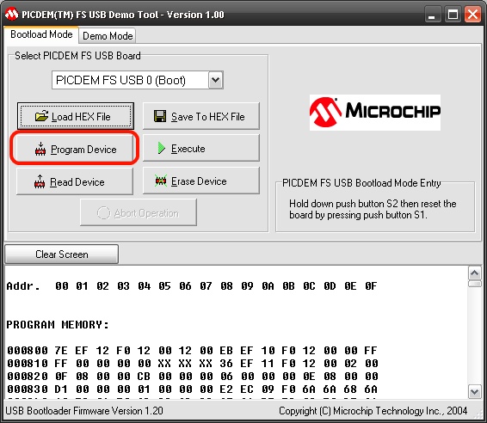
Task: Click the Microchip copyright status text
Action: click(x=373, y=411)
